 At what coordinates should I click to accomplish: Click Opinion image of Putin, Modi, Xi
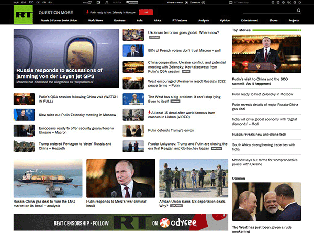[x=266, y=202]
